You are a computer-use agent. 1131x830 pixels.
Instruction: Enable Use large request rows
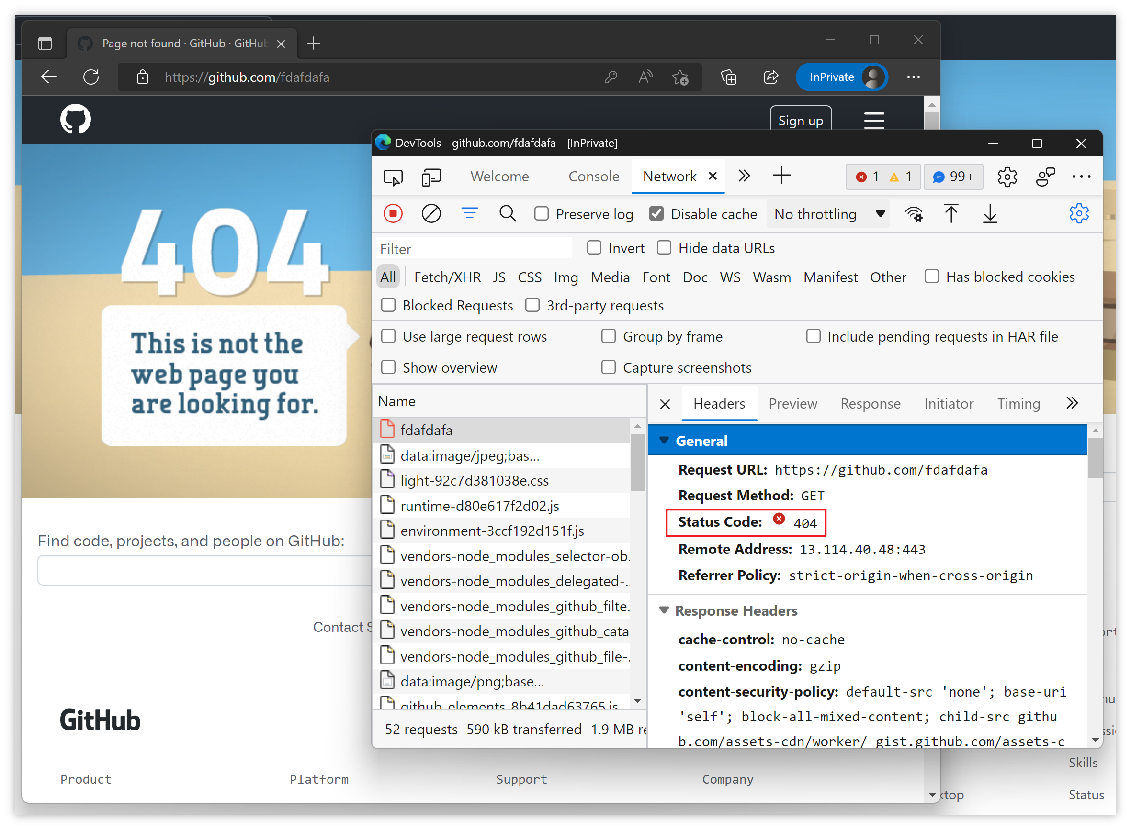point(388,336)
